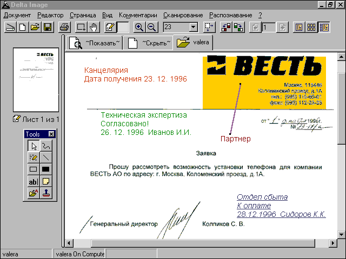
Task: Switch to single page view icon
Action: (x=299, y=28)
